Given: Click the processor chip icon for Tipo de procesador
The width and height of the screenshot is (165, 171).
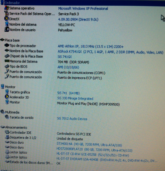Looking at the screenshot, I should coord(7,45).
